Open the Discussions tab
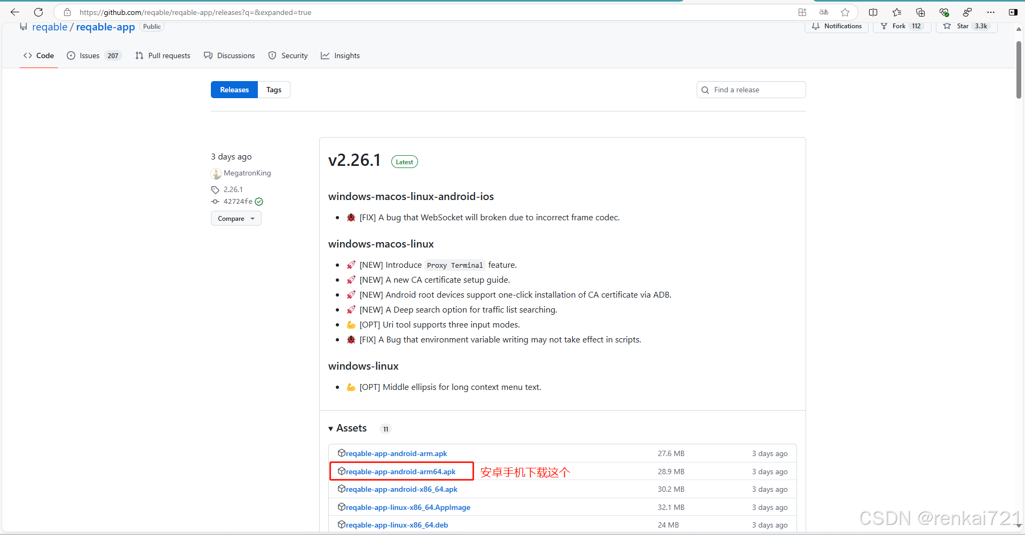Screen dimensions: 1025x535 [230, 55]
